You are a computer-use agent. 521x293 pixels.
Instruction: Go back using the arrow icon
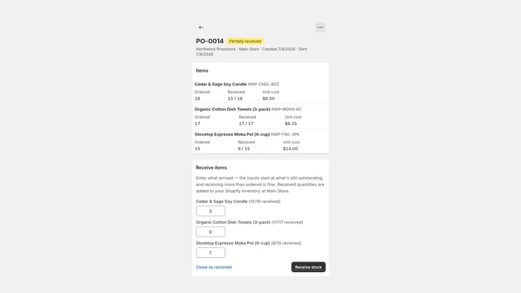[201, 27]
